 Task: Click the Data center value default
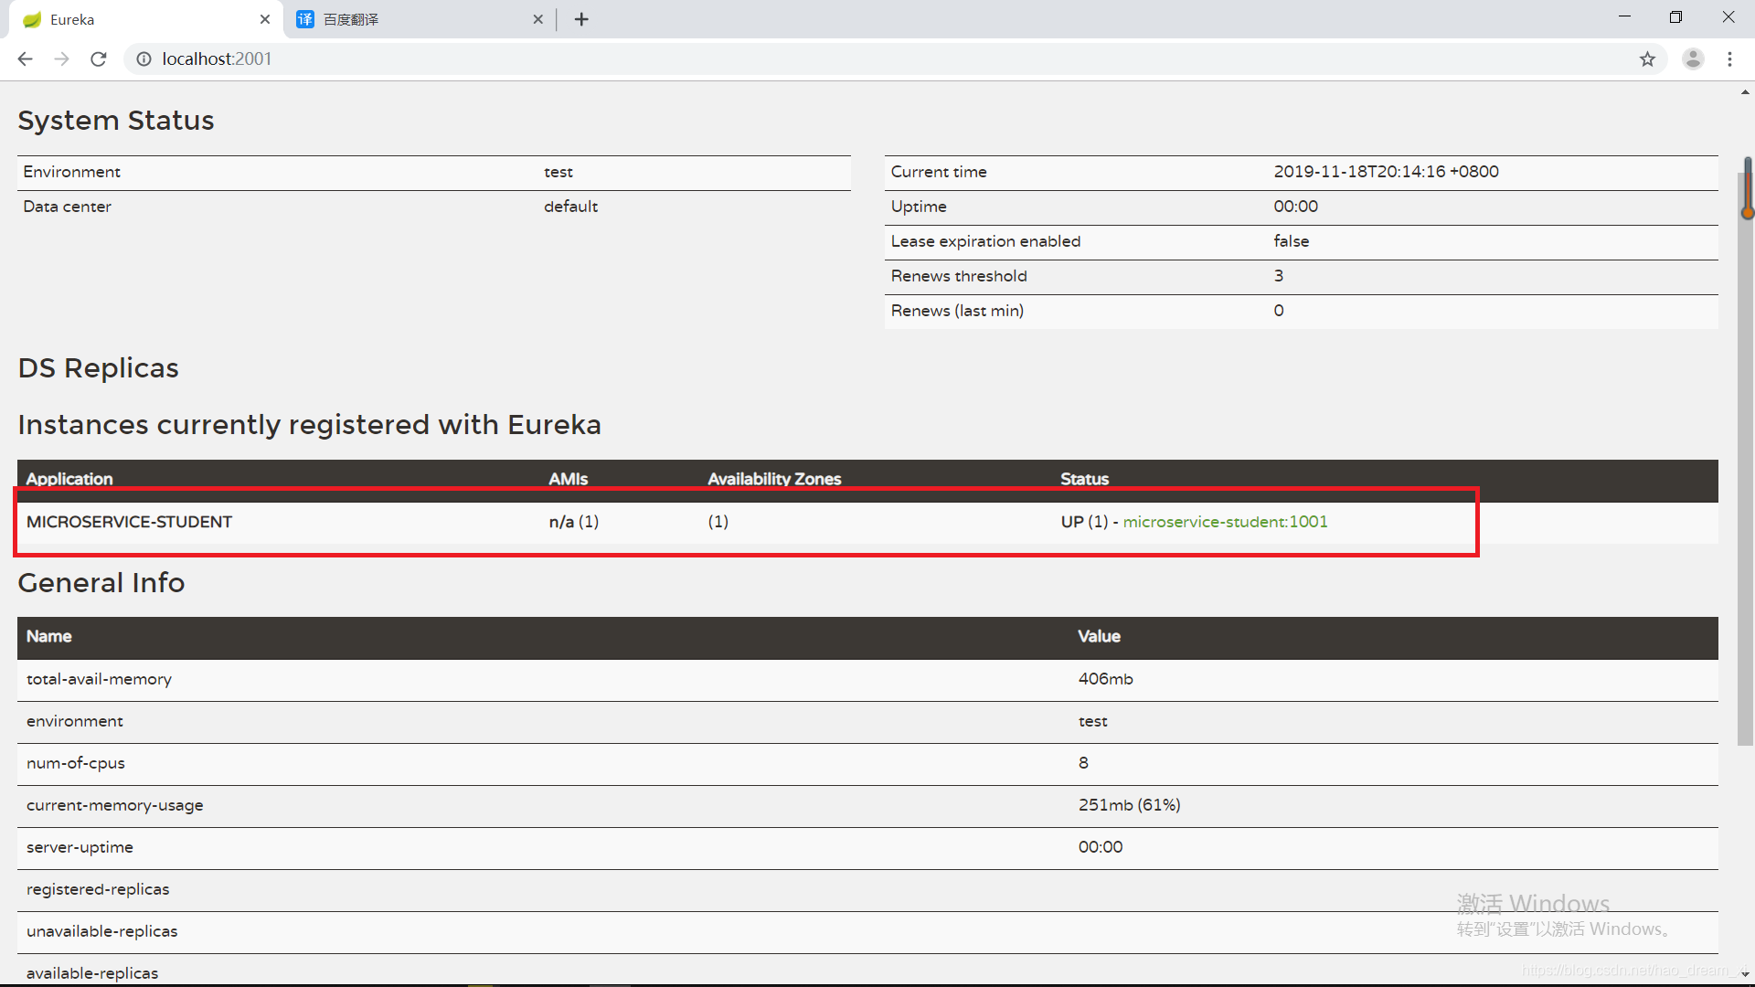(x=570, y=207)
